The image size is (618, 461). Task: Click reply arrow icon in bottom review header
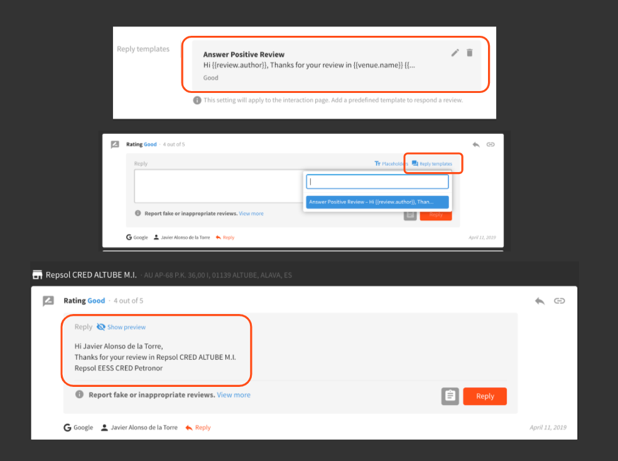click(539, 301)
